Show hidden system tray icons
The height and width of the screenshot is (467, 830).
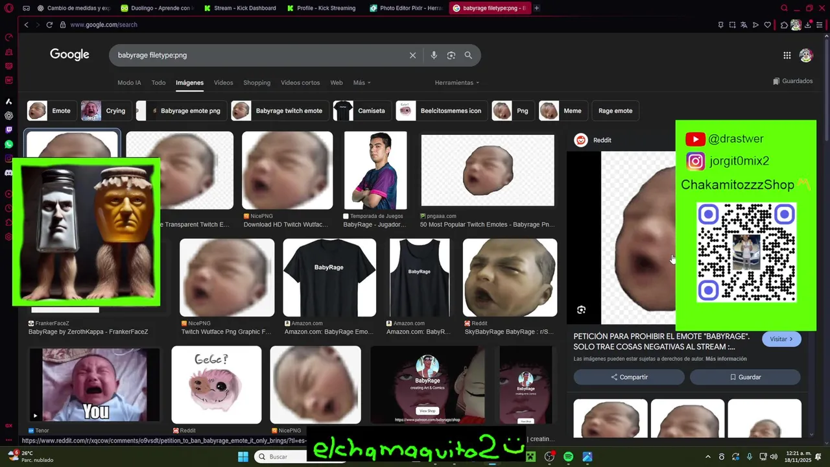coord(707,457)
